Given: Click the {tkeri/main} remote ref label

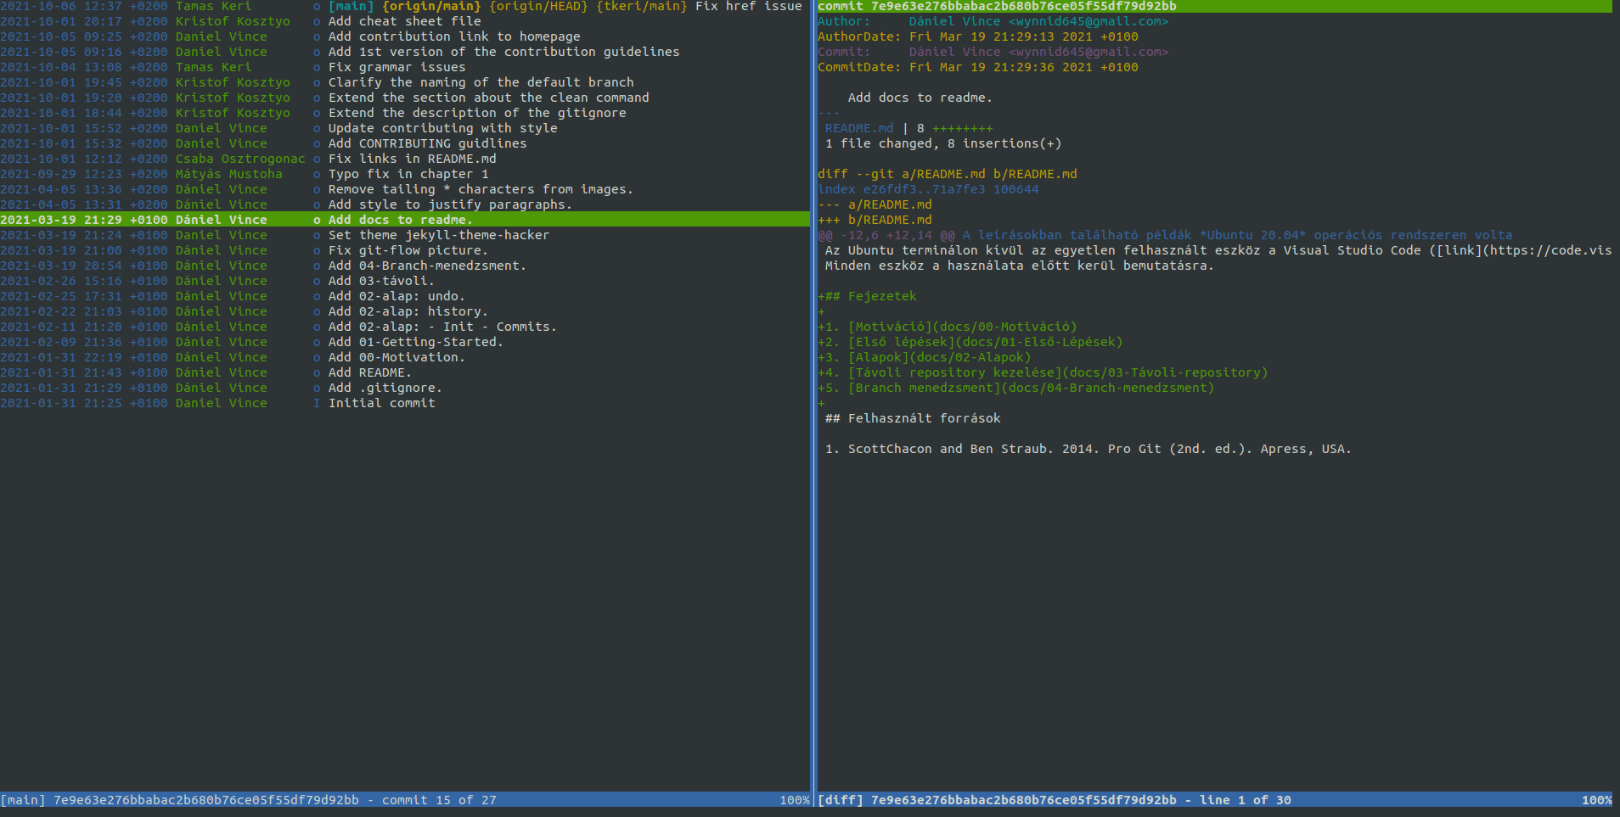Looking at the screenshot, I should [641, 6].
